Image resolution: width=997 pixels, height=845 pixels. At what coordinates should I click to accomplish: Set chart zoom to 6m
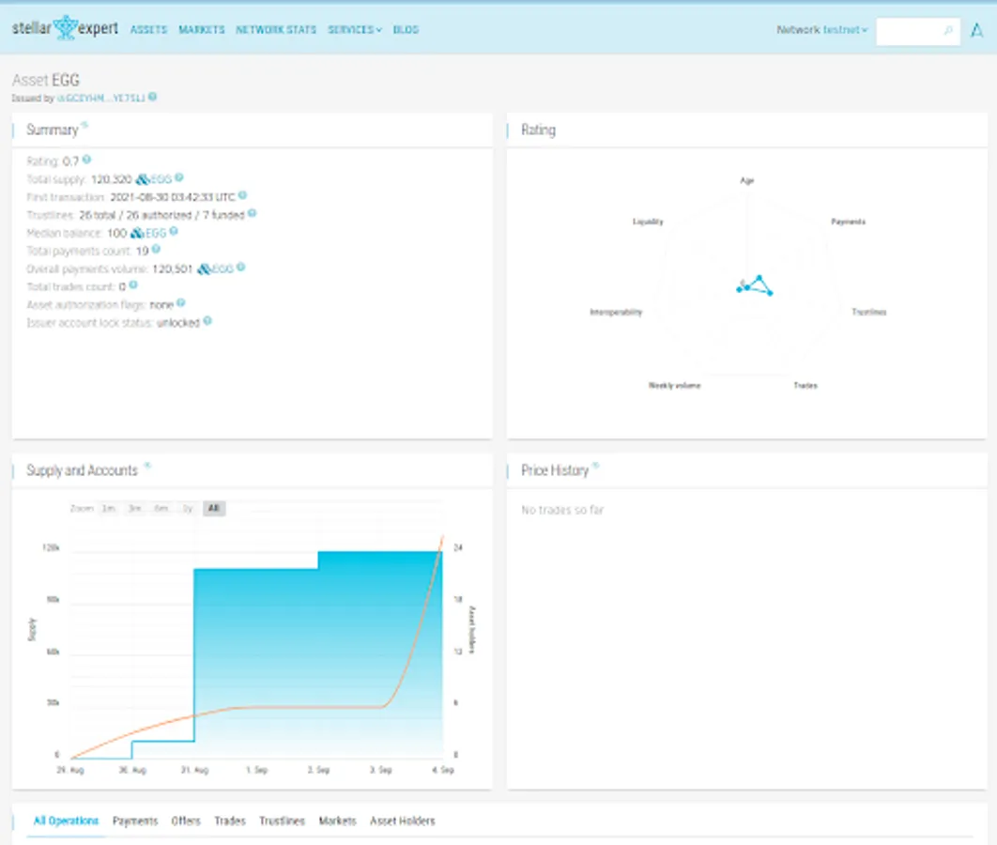pyautogui.click(x=161, y=508)
